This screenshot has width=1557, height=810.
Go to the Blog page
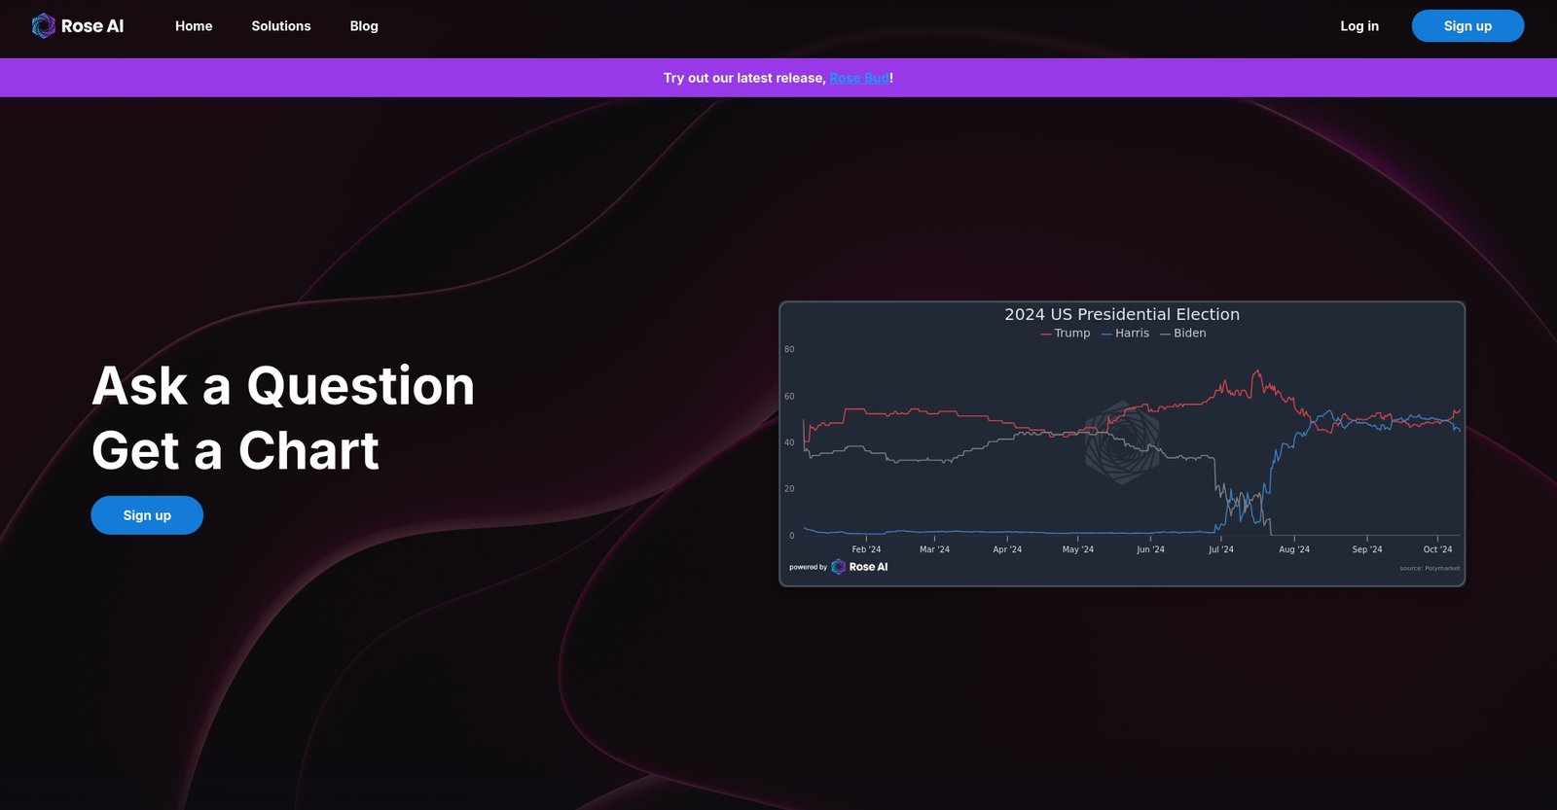tap(364, 26)
